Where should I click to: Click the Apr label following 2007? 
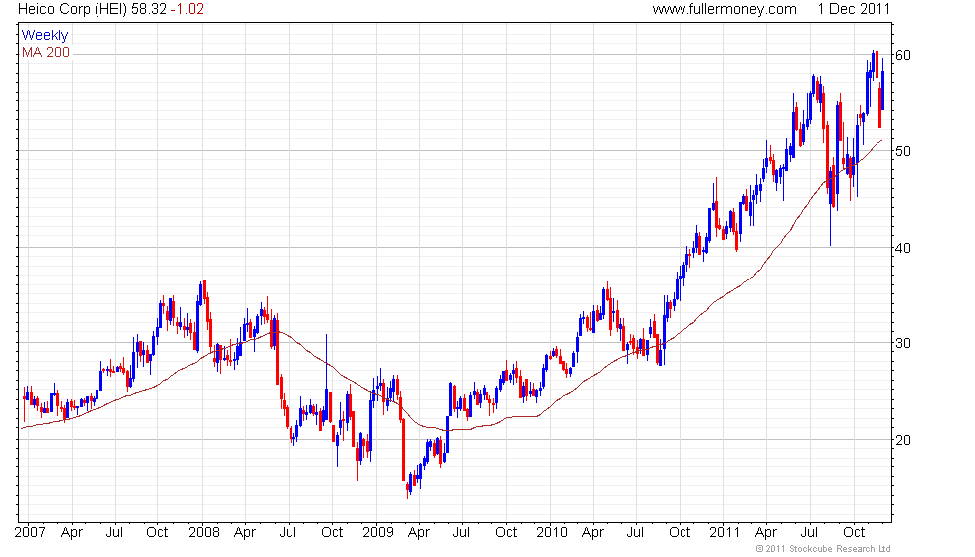[72, 533]
